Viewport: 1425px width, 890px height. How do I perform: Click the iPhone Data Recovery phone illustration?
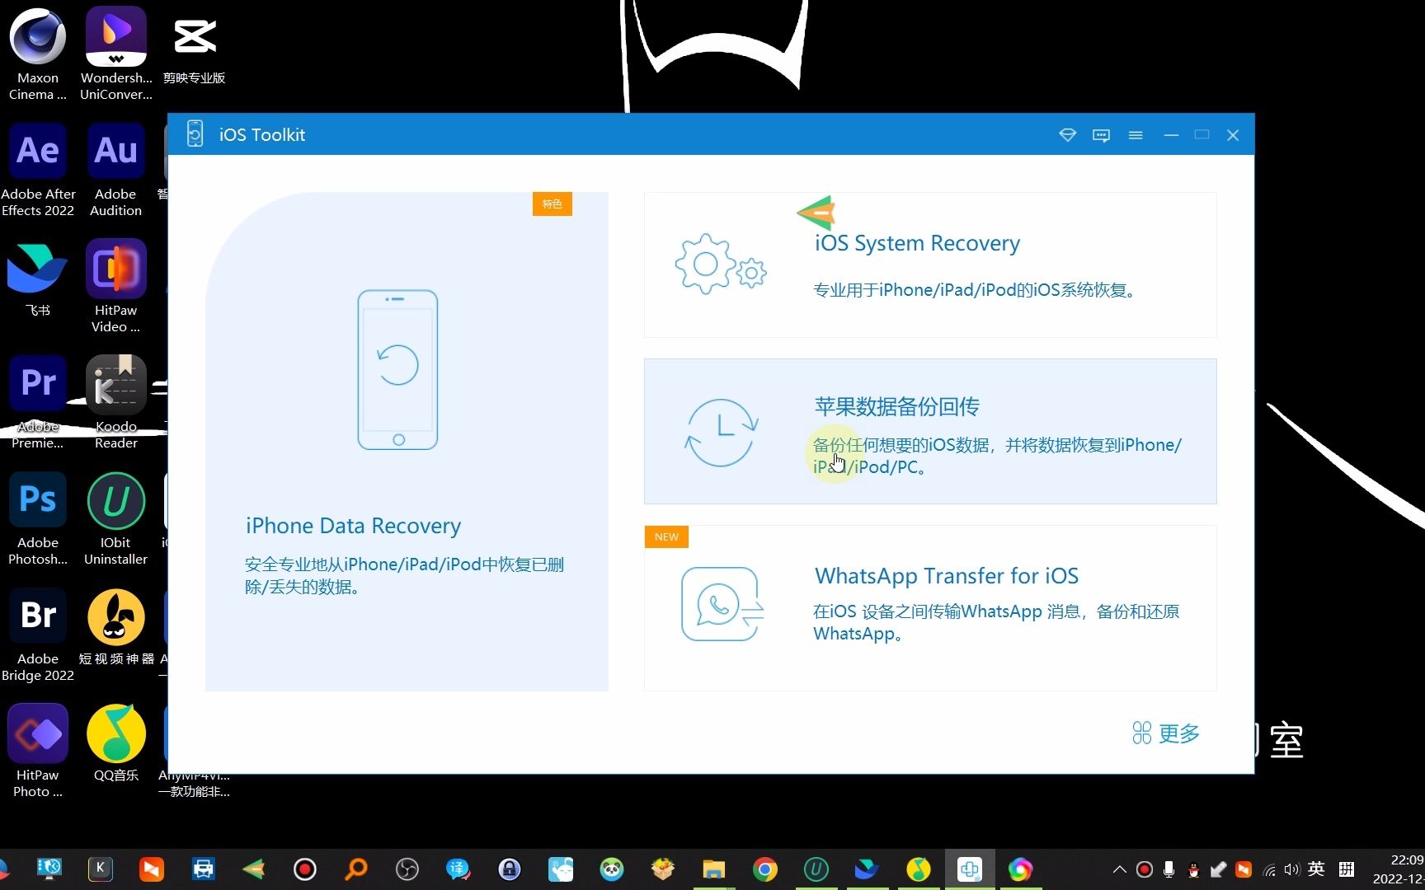pos(397,369)
